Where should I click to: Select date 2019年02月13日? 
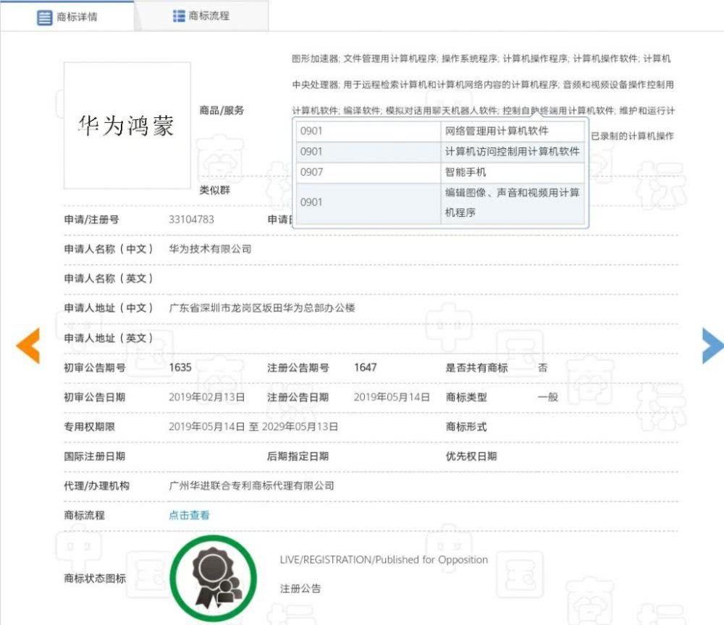[x=207, y=397]
